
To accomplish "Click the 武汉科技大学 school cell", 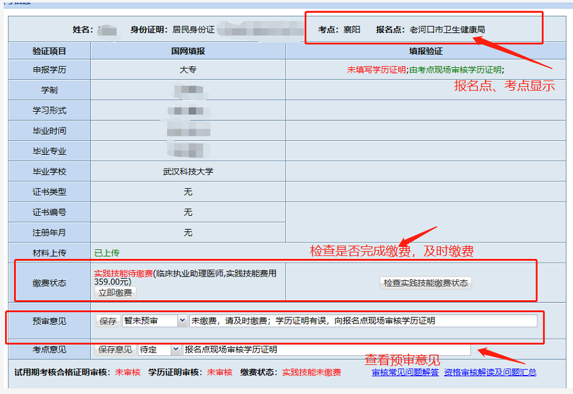I will pos(188,171).
